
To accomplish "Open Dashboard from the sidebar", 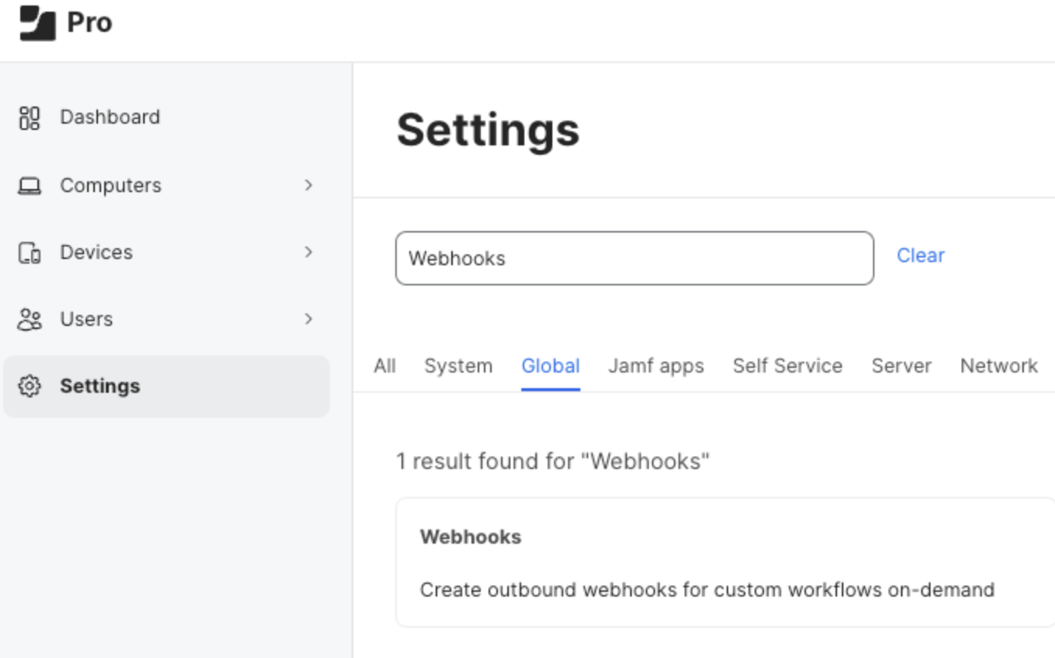I will (110, 117).
